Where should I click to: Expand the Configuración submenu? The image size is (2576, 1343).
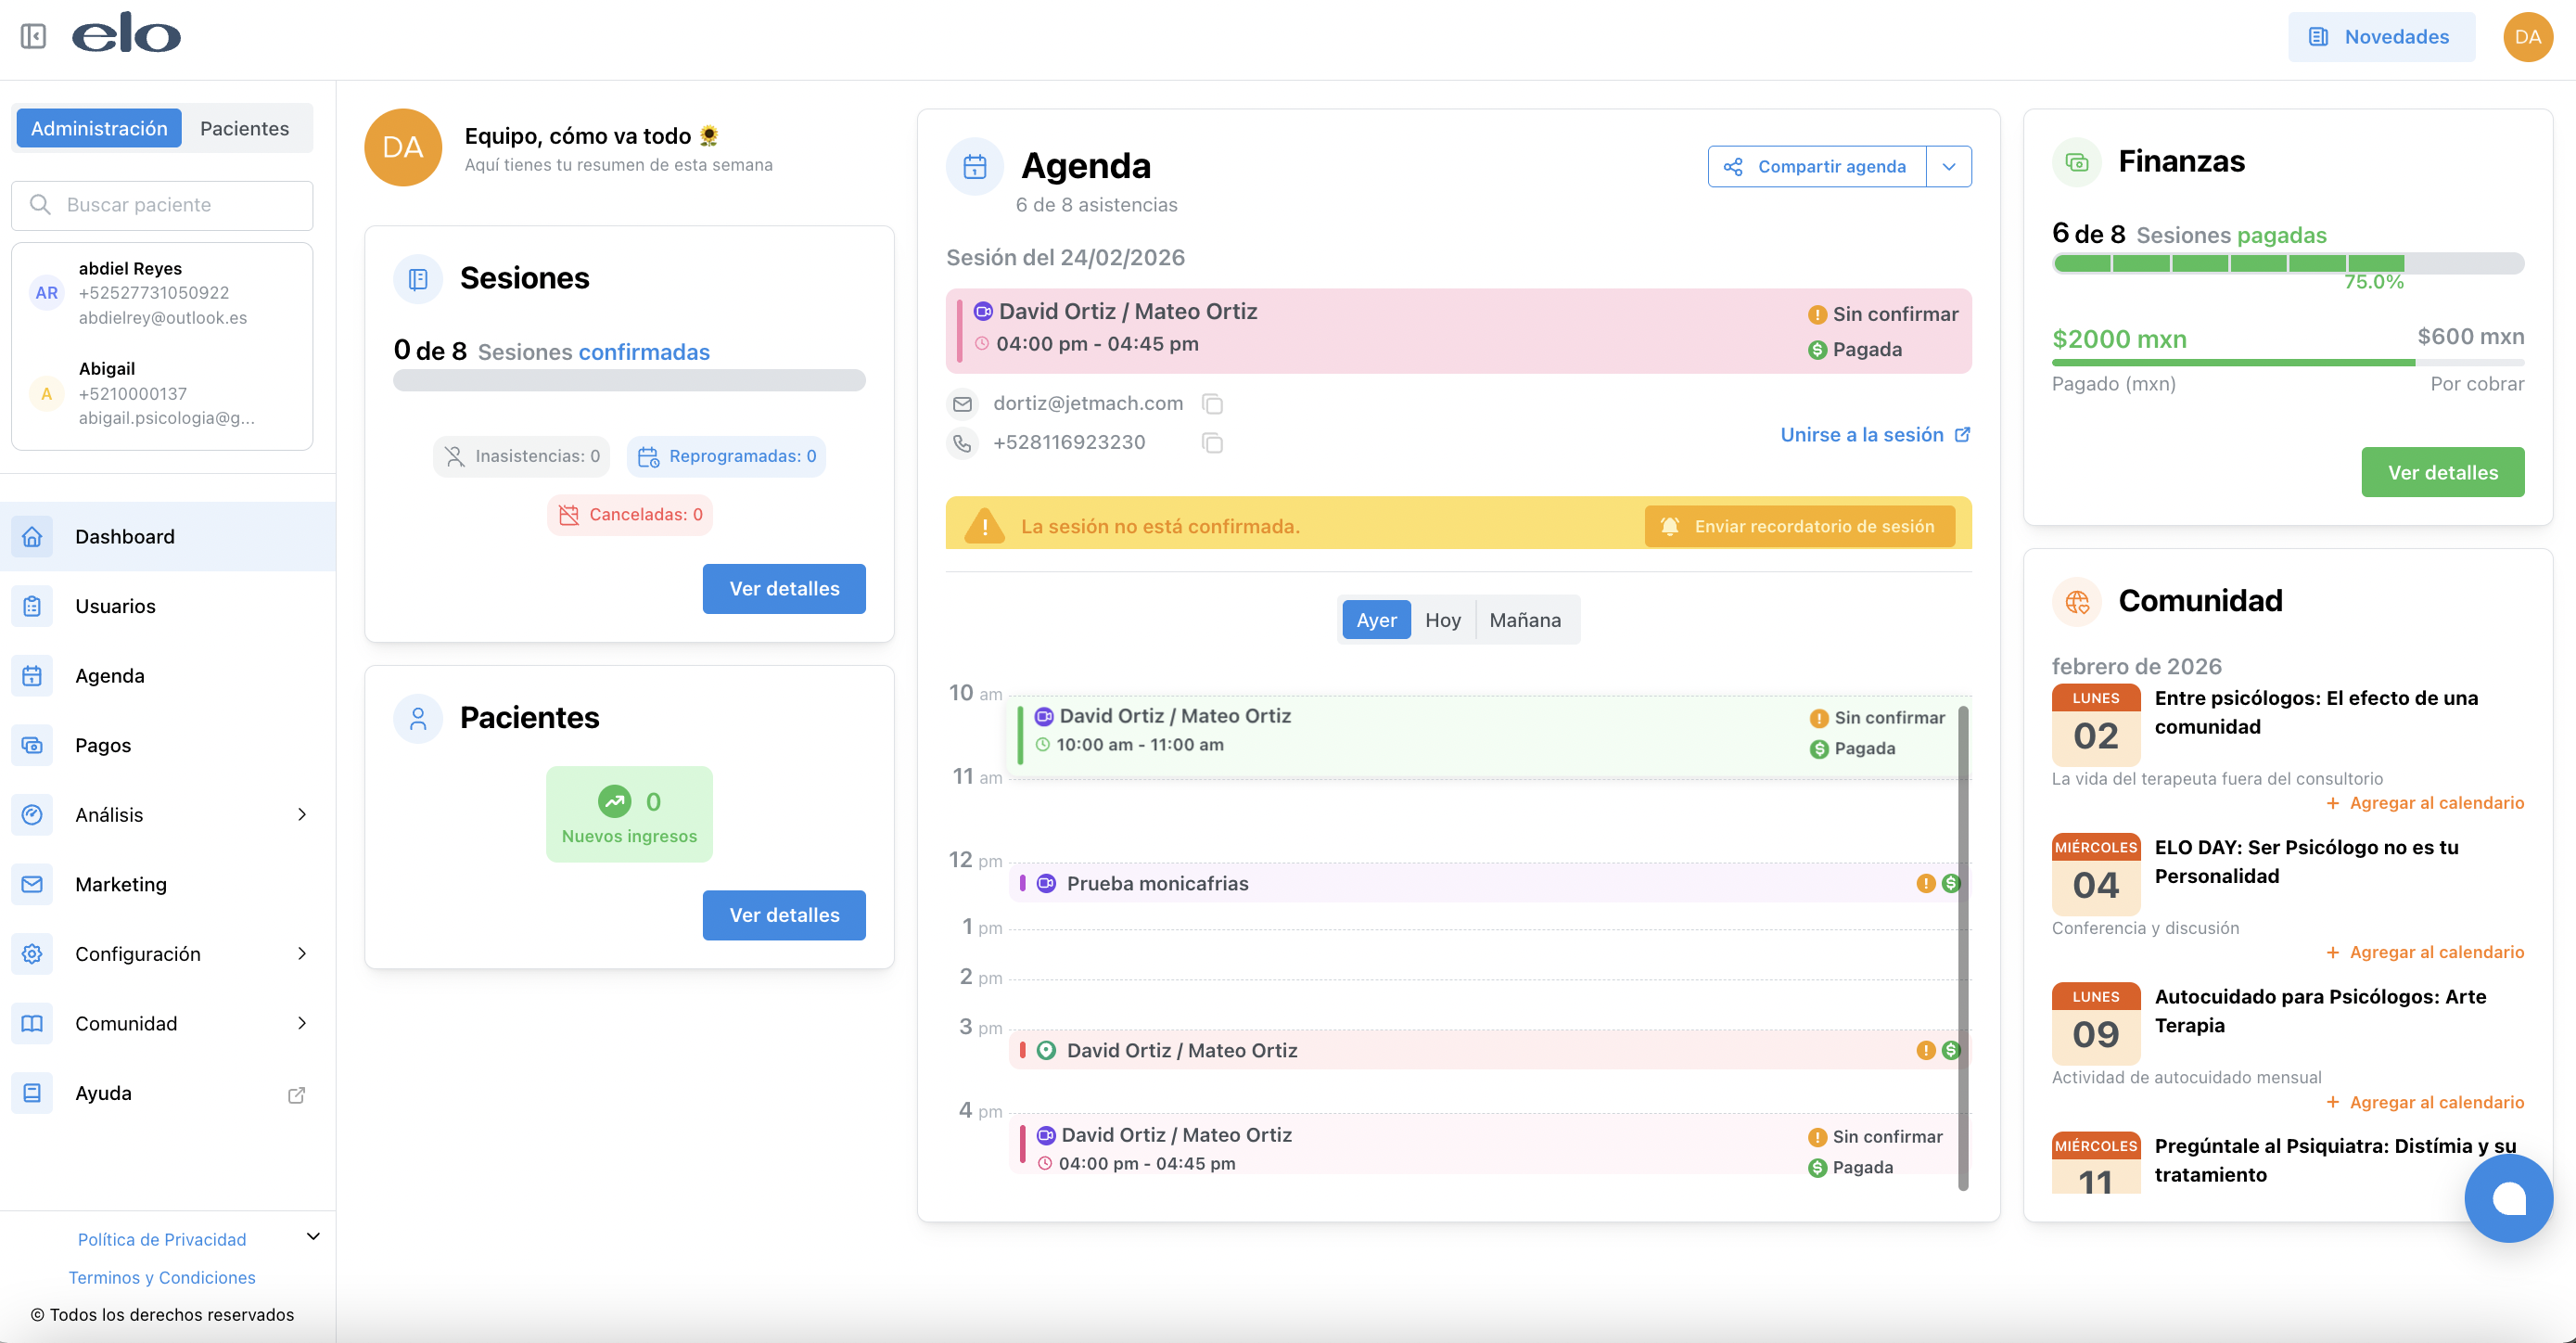[x=302, y=954]
